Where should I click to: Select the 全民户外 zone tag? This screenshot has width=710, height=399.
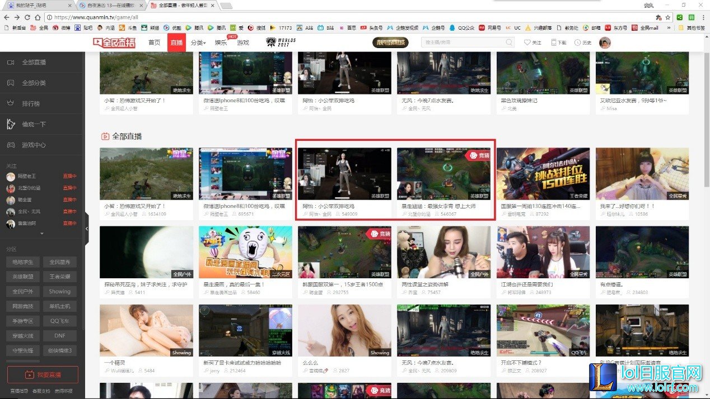pyautogui.click(x=23, y=291)
